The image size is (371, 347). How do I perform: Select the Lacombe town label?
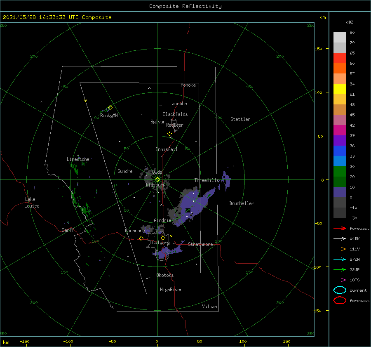(x=178, y=104)
